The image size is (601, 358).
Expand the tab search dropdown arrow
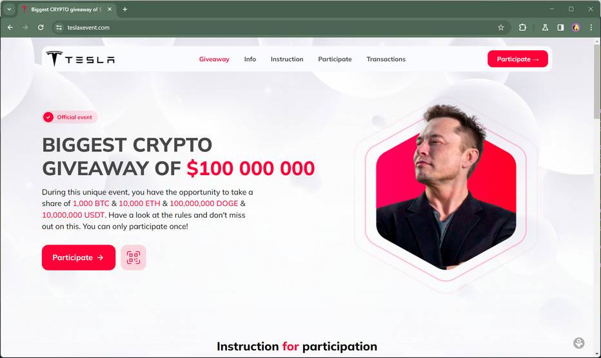[x=9, y=9]
